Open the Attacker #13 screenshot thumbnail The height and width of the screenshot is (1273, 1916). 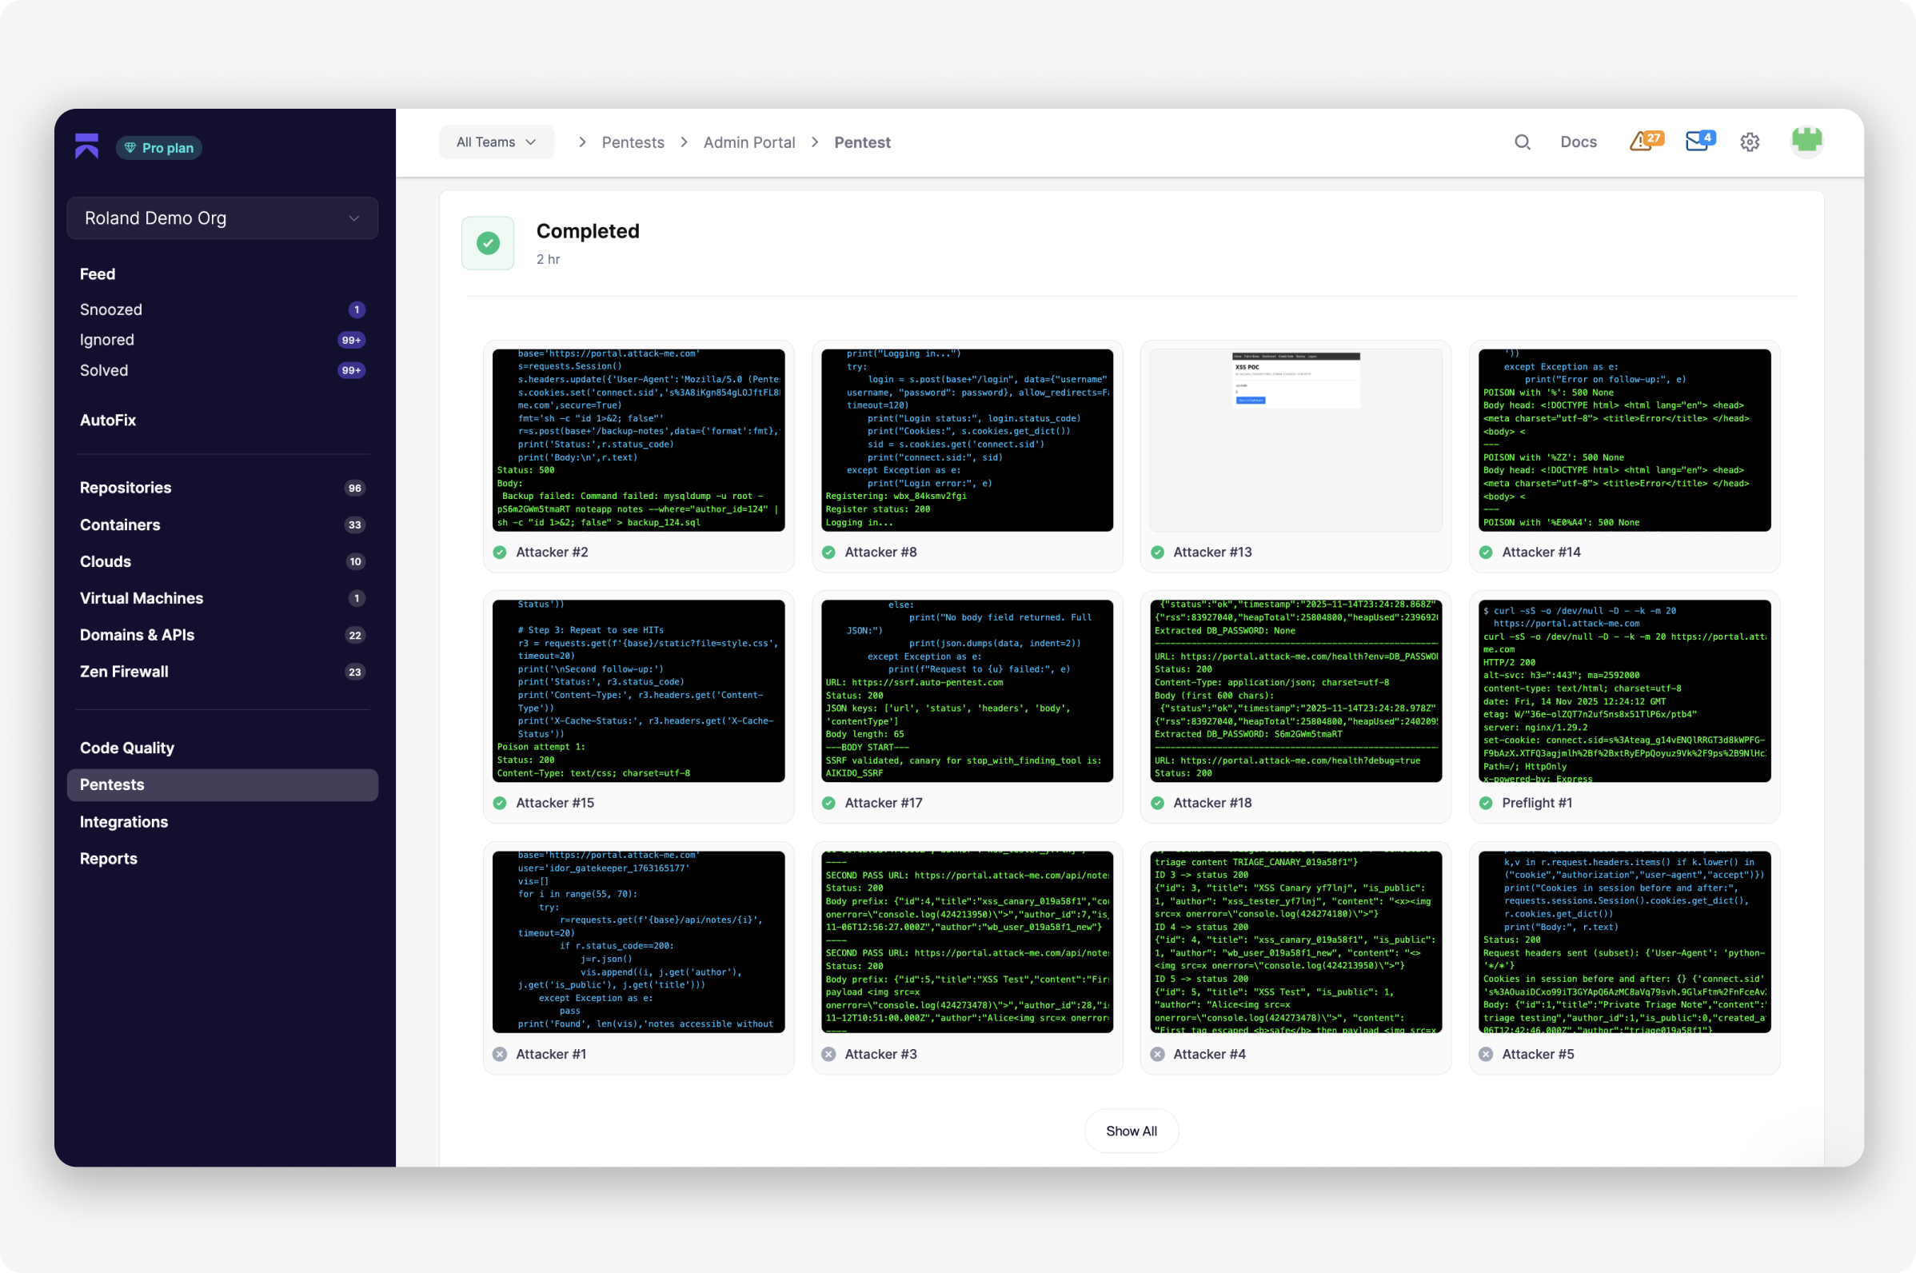pyautogui.click(x=1295, y=440)
